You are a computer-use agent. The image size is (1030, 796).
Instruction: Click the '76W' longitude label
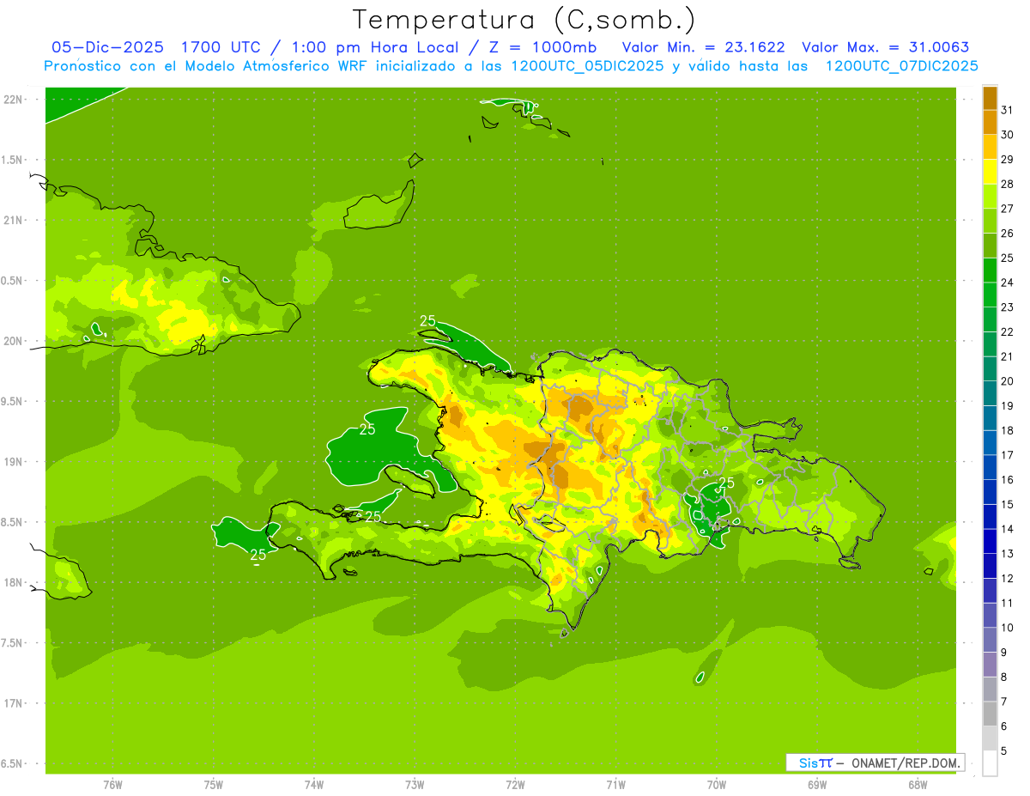(112, 784)
